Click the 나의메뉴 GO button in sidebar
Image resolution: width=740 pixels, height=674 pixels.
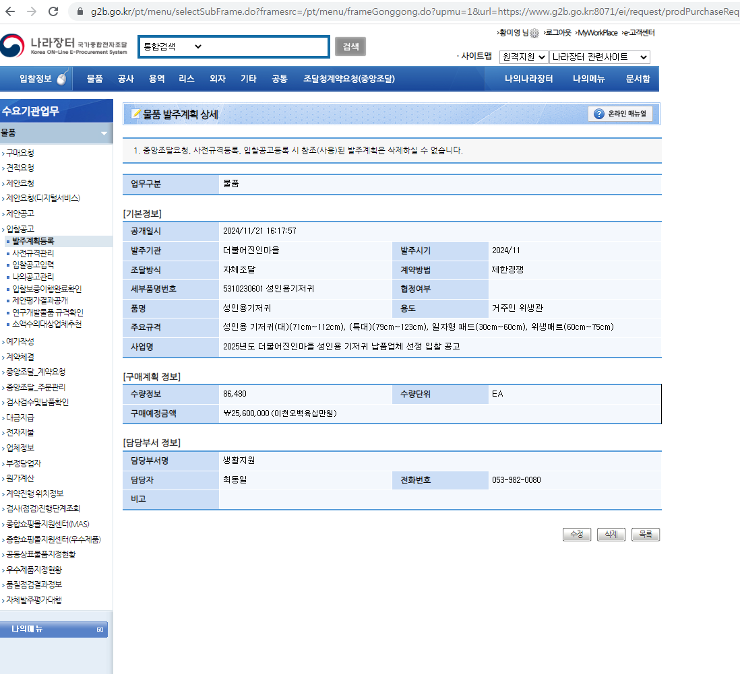(x=54, y=629)
